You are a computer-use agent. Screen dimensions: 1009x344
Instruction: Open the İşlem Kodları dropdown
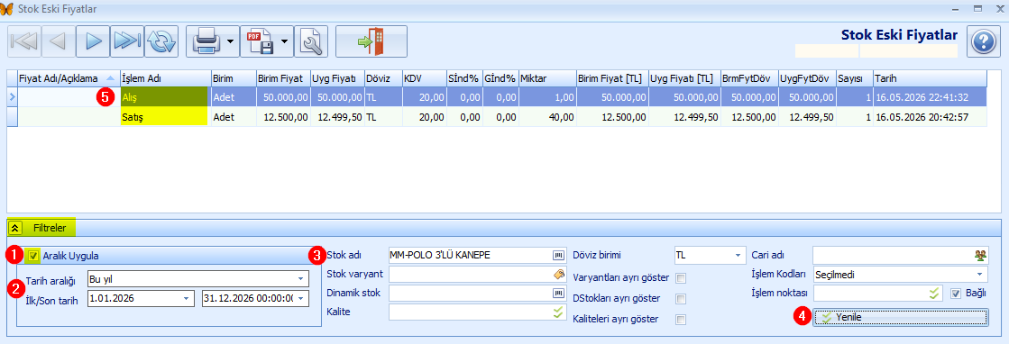coord(981,275)
